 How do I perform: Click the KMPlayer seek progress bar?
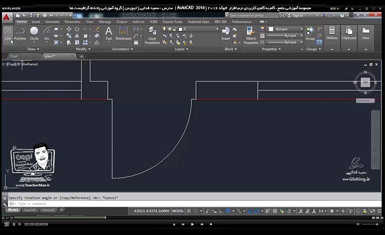coord(192,218)
